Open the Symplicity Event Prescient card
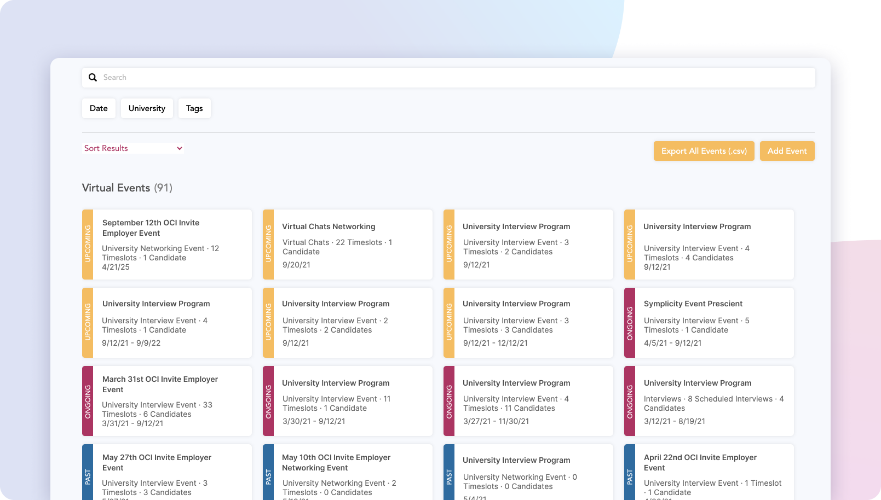This screenshot has height=500, width=881. [693, 304]
